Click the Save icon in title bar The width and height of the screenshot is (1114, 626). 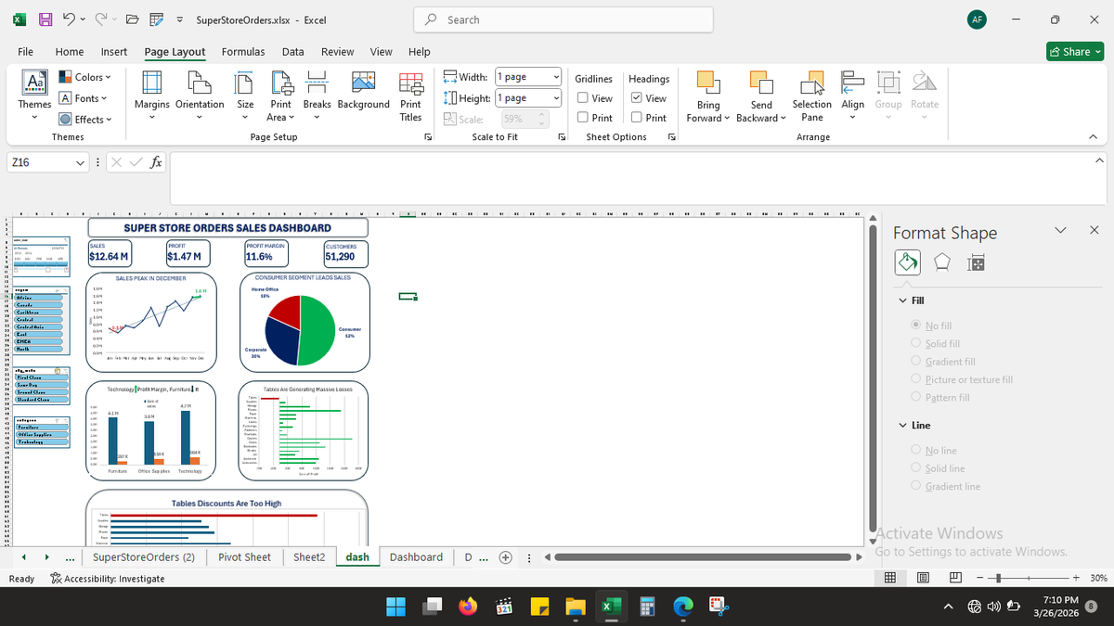point(45,19)
